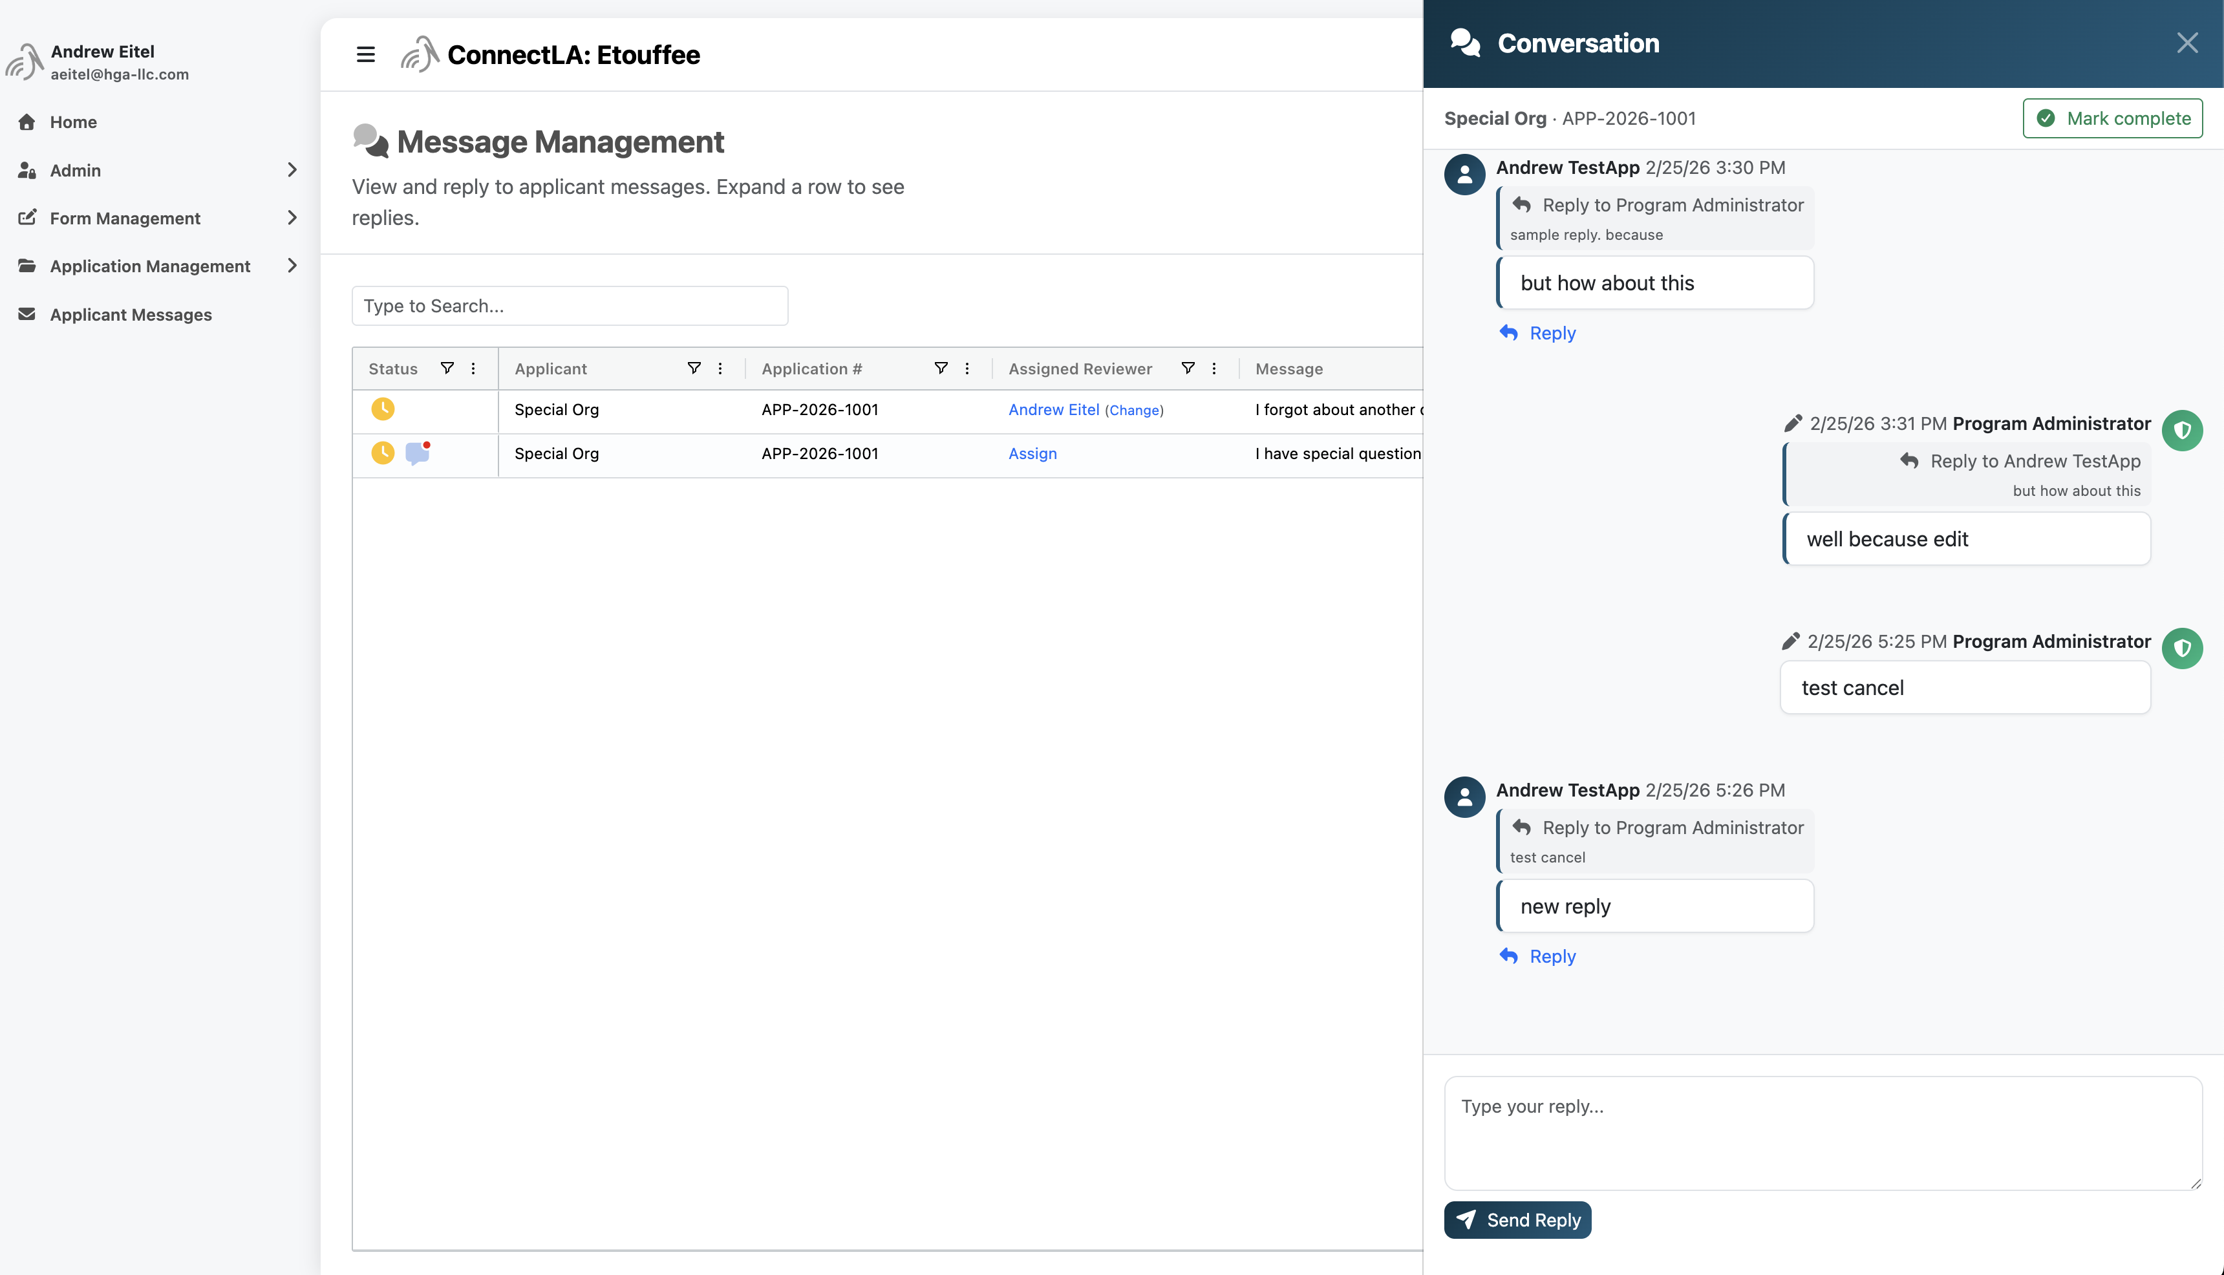Image resolution: width=2224 pixels, height=1275 pixels.
Task: Open the Applicant column three-dot menu
Action: click(720, 368)
